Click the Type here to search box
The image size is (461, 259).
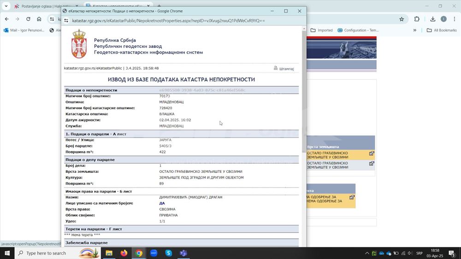pyautogui.click(x=58, y=253)
